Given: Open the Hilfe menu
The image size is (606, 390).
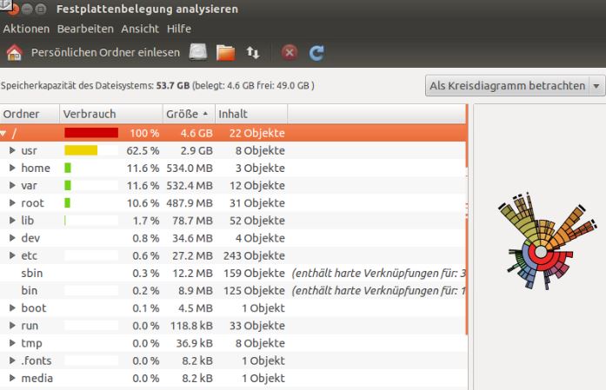Looking at the screenshot, I should click(179, 29).
